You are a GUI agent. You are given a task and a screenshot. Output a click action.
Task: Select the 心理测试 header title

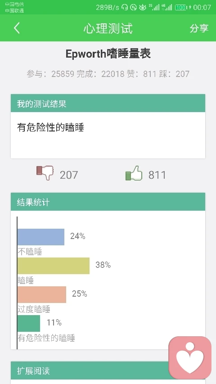pyautogui.click(x=108, y=28)
